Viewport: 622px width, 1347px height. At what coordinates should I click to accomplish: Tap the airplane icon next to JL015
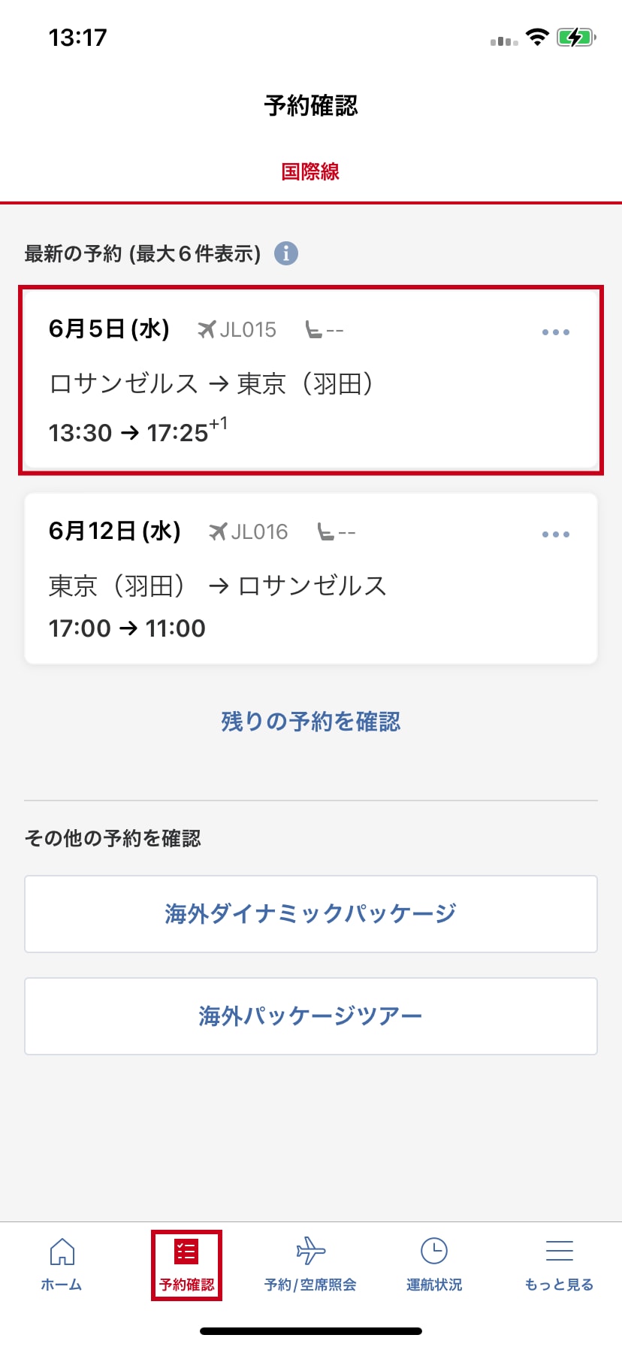click(x=206, y=329)
